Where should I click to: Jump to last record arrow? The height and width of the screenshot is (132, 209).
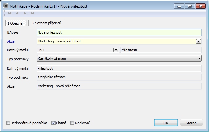(32, 13)
